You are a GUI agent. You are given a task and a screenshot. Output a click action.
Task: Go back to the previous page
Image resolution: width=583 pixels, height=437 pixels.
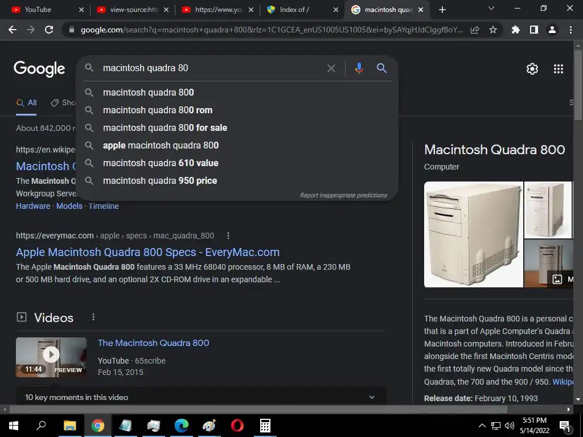13,30
